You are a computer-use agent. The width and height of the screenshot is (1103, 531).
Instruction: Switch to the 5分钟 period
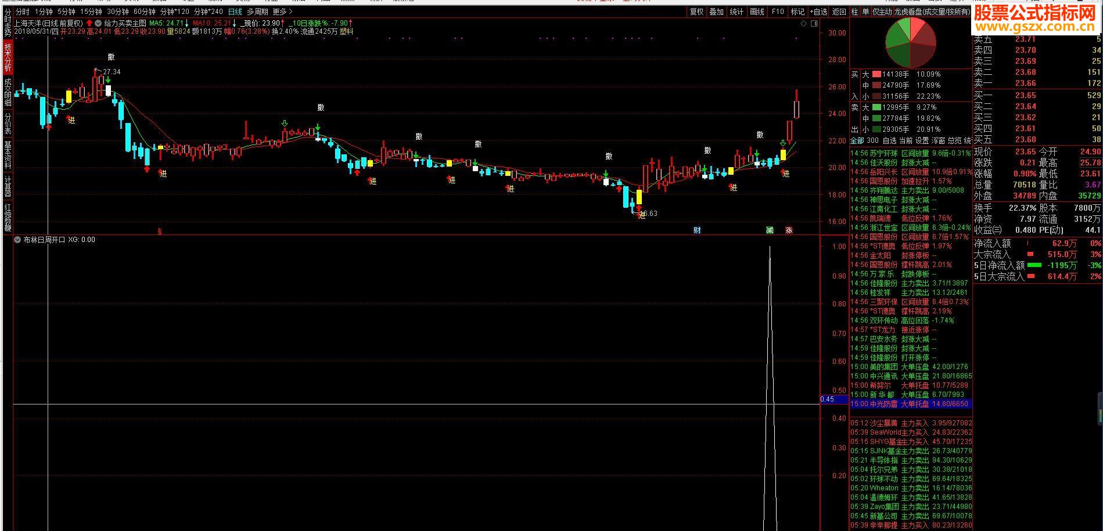pyautogui.click(x=67, y=12)
